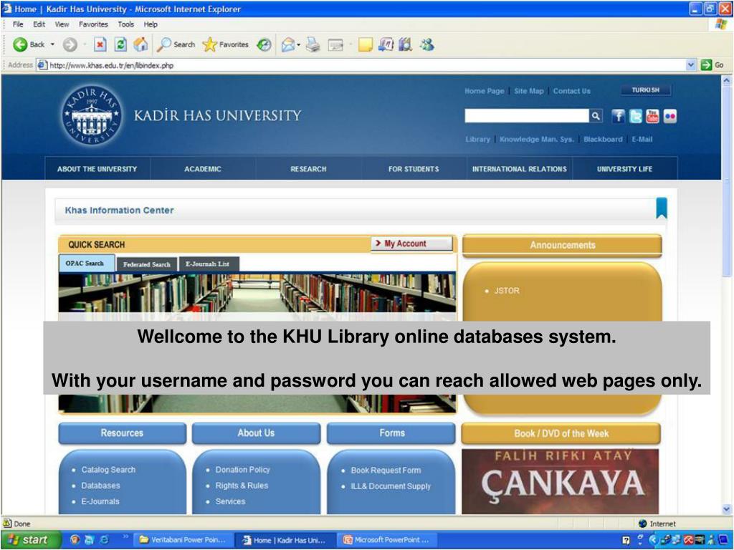
Task: Open the Search pane
Action: click(176, 44)
